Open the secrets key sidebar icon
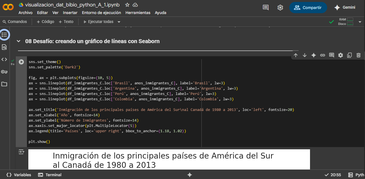Viewport: 365px width, 179px height. pyautogui.click(x=4, y=72)
